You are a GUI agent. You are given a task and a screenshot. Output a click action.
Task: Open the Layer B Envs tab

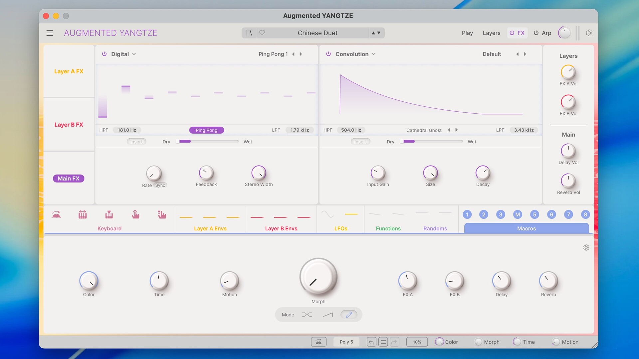coord(281,228)
